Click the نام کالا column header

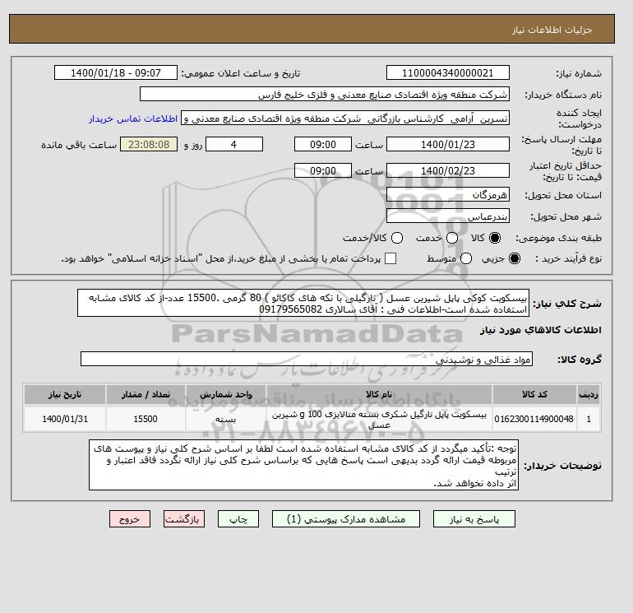pos(379,394)
